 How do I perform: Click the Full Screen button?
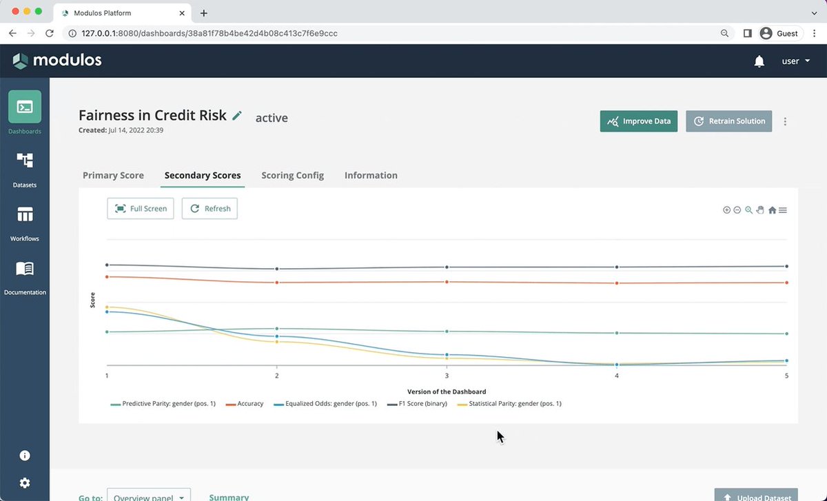141,209
